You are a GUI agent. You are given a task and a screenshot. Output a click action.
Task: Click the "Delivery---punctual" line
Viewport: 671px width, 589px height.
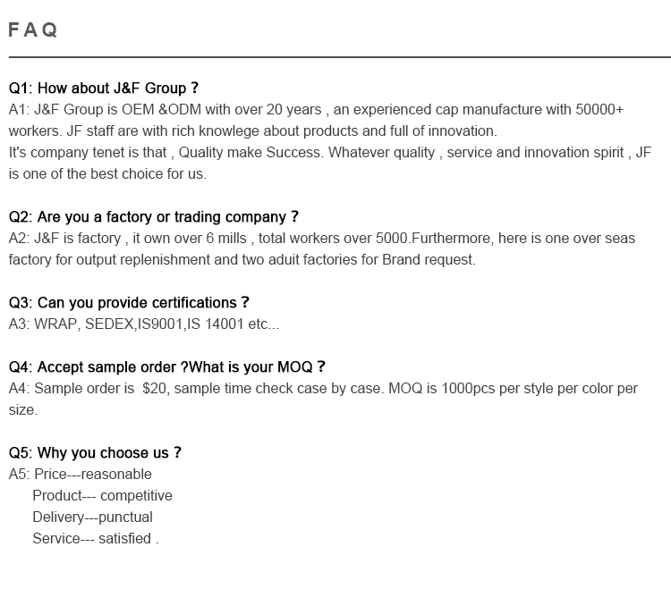coord(92,517)
